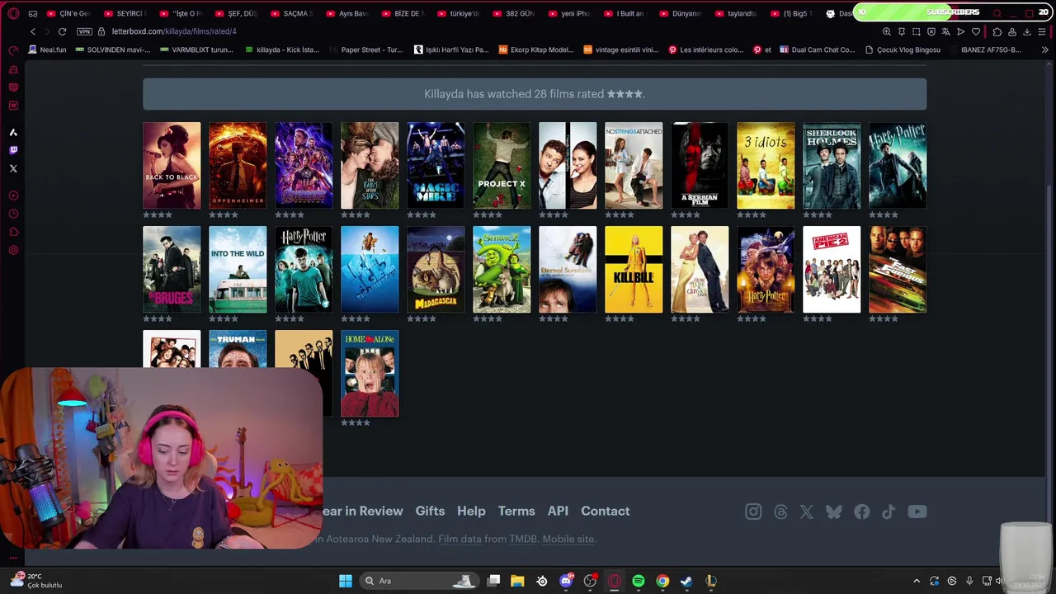
Task: Follow the Film data link
Action: (x=460, y=539)
